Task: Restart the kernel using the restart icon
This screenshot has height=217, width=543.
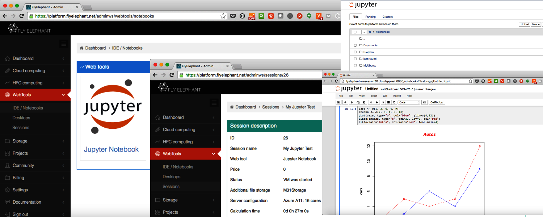Action: click(x=393, y=102)
